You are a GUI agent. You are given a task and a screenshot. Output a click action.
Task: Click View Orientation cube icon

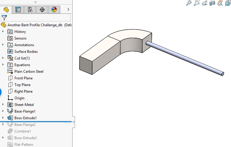pyautogui.click(x=228, y=3)
